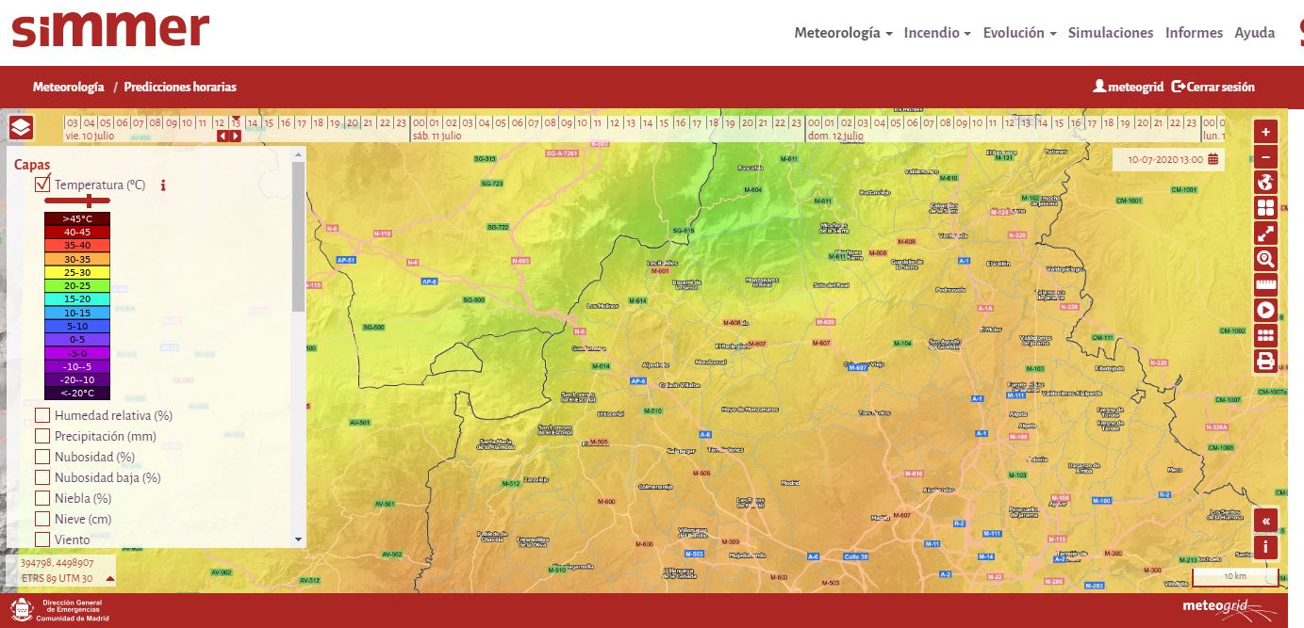This screenshot has height=628, width=1304.
Task: Go to the Simulaciones page
Action: 1110,33
